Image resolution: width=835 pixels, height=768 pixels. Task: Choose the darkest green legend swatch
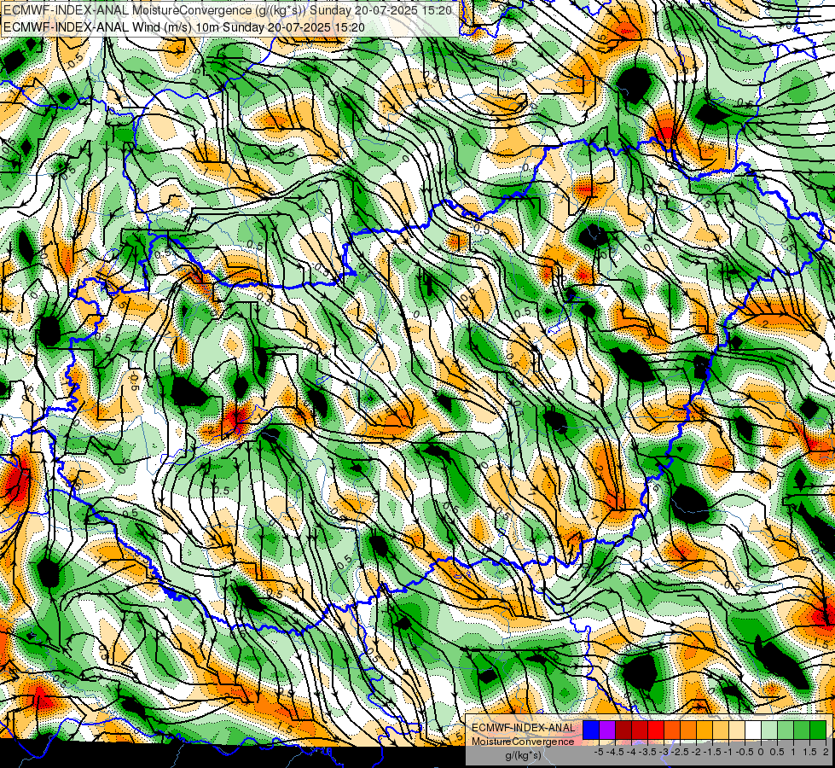[818, 730]
